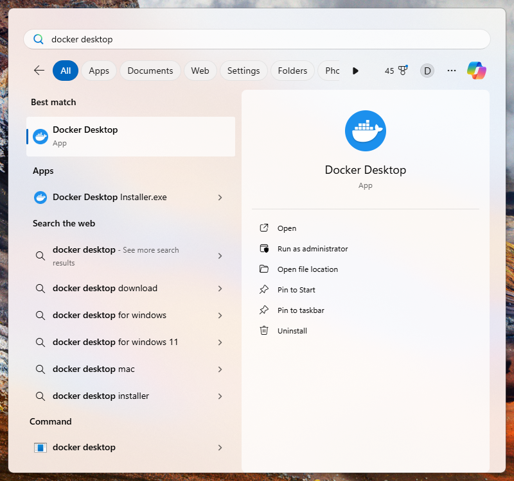This screenshot has width=514, height=481.
Task: Click the large Docker whale logo
Action: 365,131
